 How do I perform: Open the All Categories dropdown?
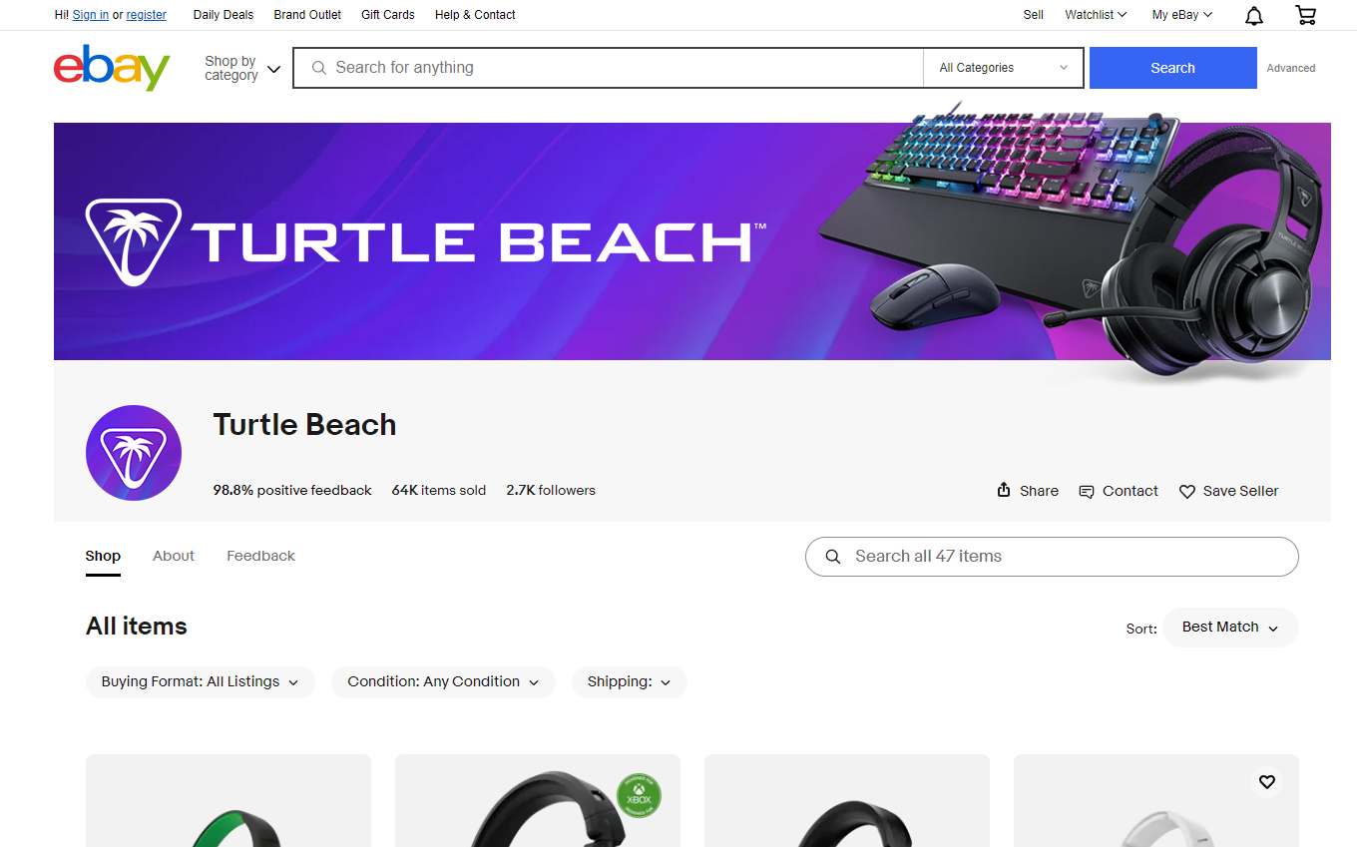coord(1004,68)
